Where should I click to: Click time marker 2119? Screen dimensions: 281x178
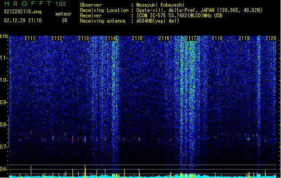244,38
